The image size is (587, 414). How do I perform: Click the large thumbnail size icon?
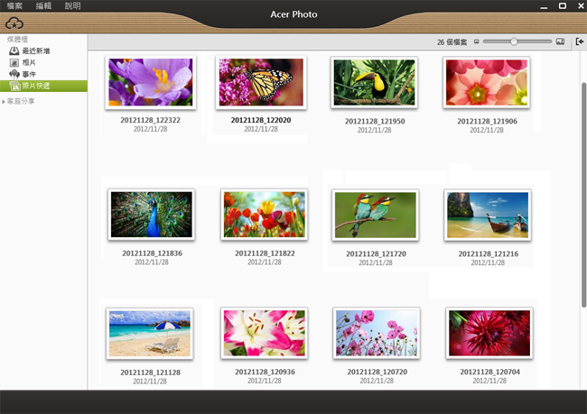click(560, 41)
